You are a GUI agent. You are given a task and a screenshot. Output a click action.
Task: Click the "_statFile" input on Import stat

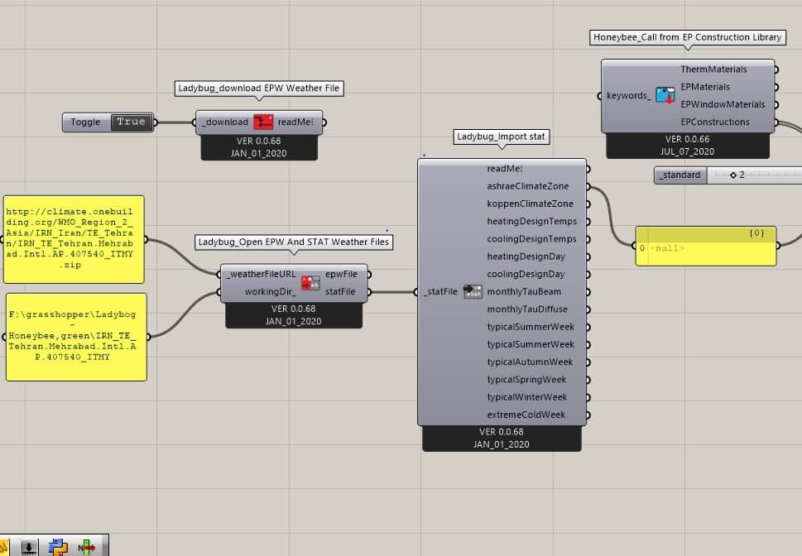(440, 291)
